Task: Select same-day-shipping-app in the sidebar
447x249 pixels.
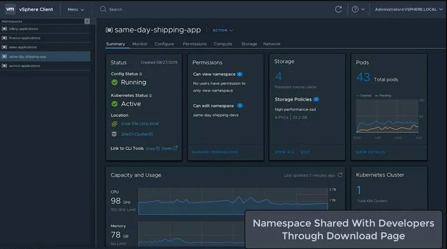Action: [x=45, y=56]
